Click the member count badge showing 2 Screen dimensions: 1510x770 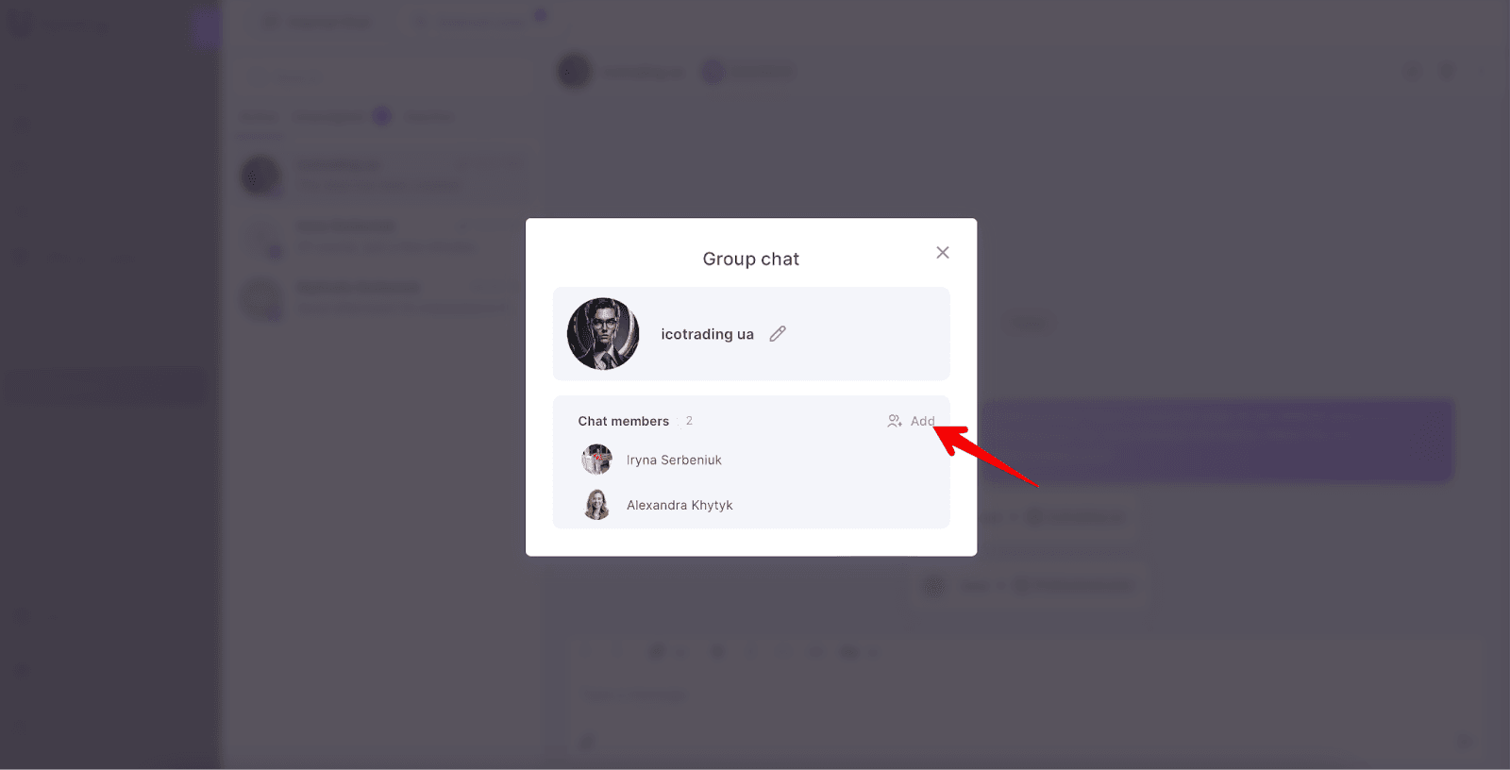[x=689, y=421]
